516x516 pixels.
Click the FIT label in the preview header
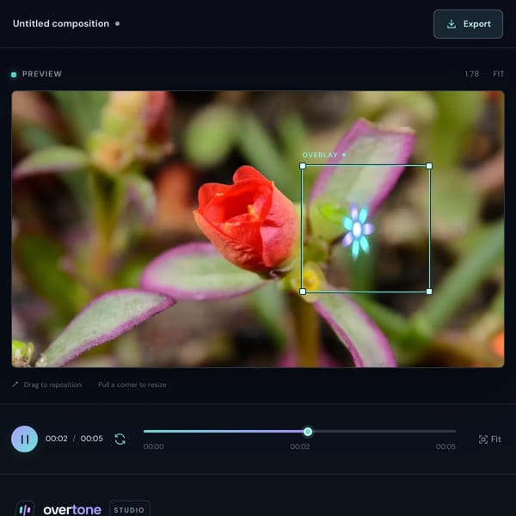498,74
